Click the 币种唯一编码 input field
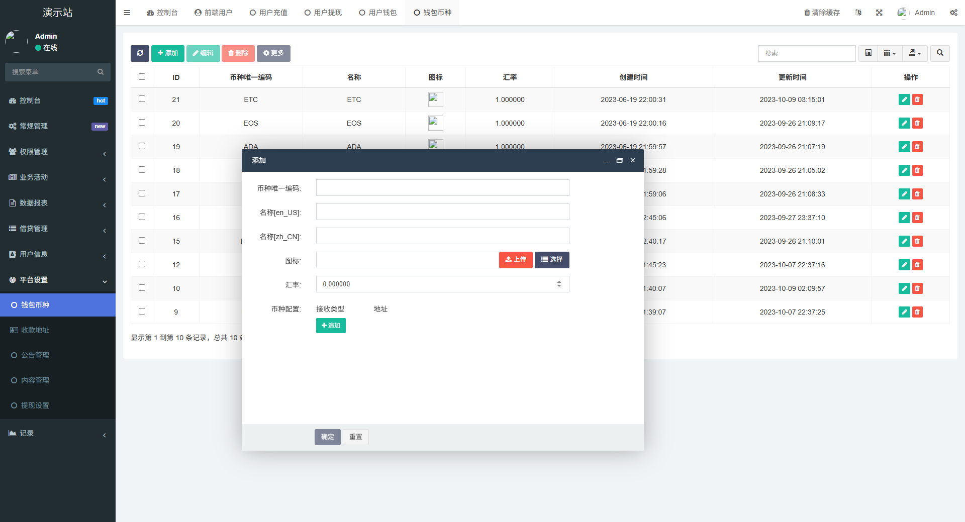This screenshot has width=965, height=522. 442,187
